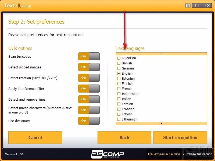
Task: Check the Lithuanian language box
Action: (x=119, y=119)
